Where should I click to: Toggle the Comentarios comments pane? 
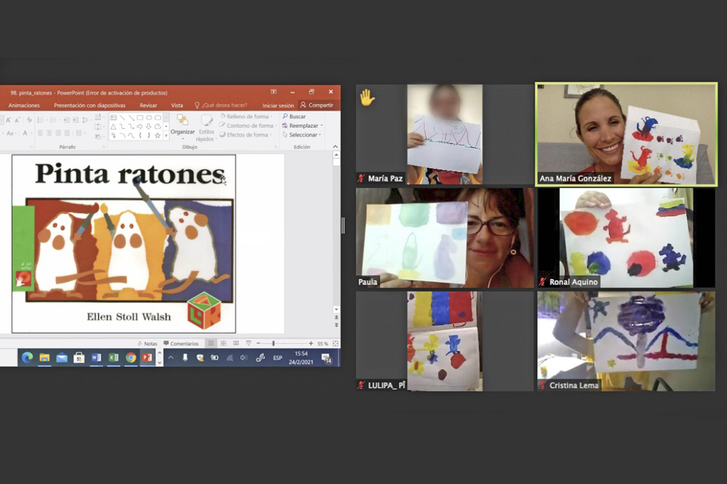[x=181, y=343]
